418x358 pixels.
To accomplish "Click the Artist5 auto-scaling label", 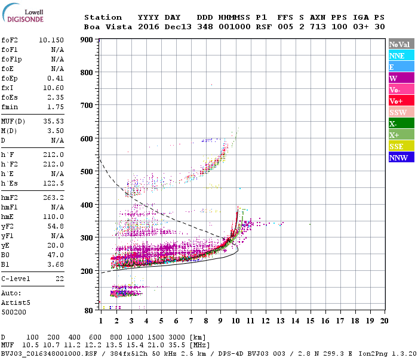I will 16,303.
